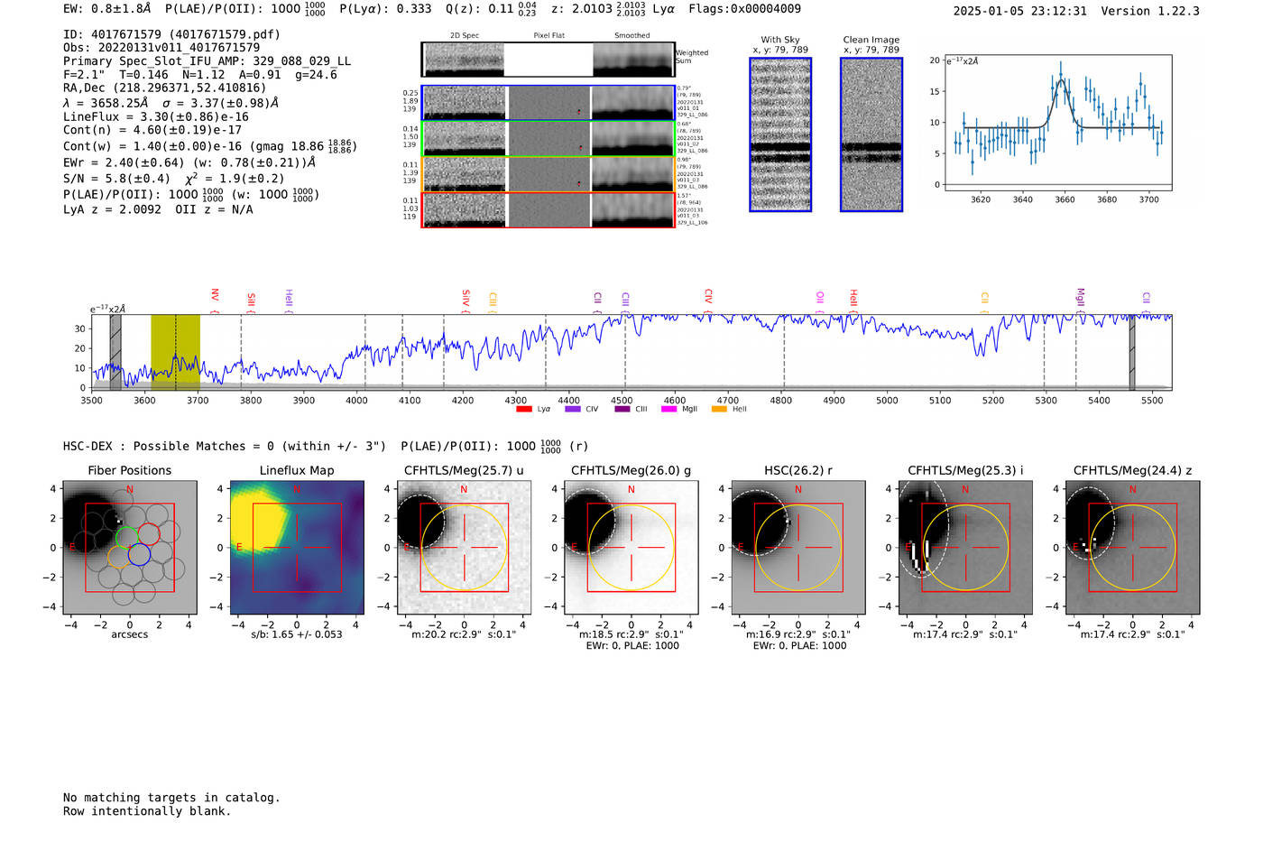The image size is (1263, 860).
Task: Click the Flags:0x00004009 text
Action: click(744, 9)
